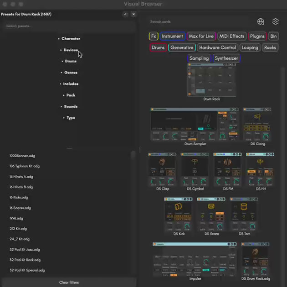This screenshot has height=287, width=287.
Task: Focus the Search presets field
Action: tap(69, 26)
